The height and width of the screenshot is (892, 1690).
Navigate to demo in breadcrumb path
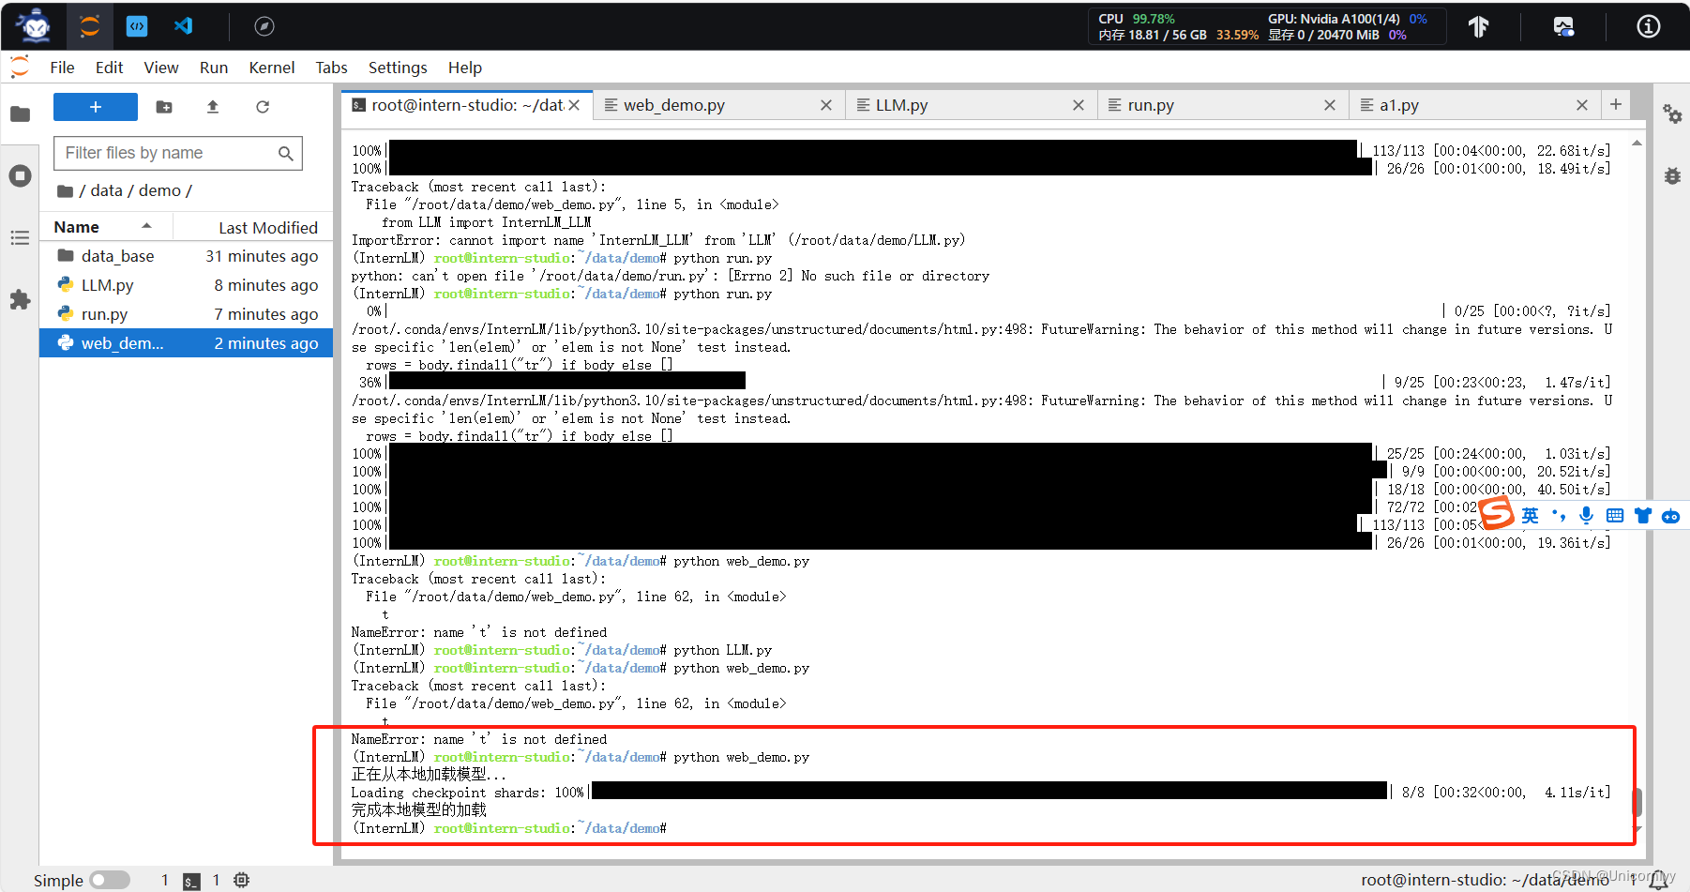pyautogui.click(x=159, y=190)
